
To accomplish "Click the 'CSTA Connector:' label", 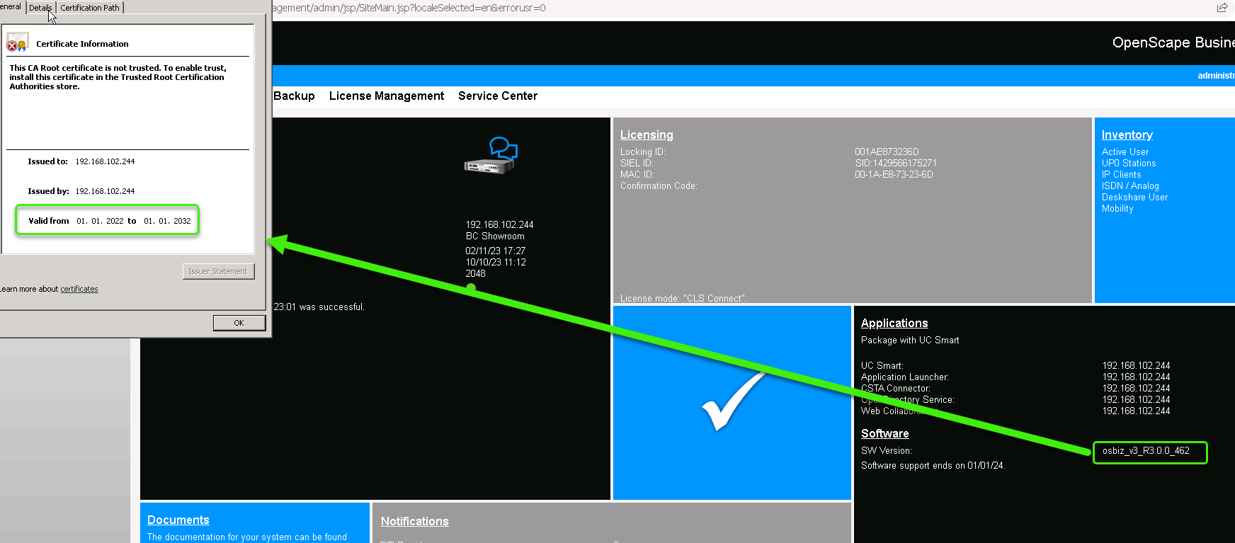I will [896, 389].
